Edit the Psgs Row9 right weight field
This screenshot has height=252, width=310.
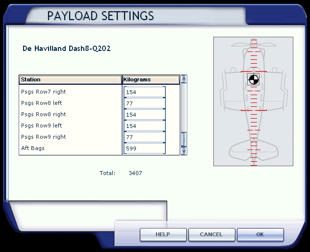[144, 137]
